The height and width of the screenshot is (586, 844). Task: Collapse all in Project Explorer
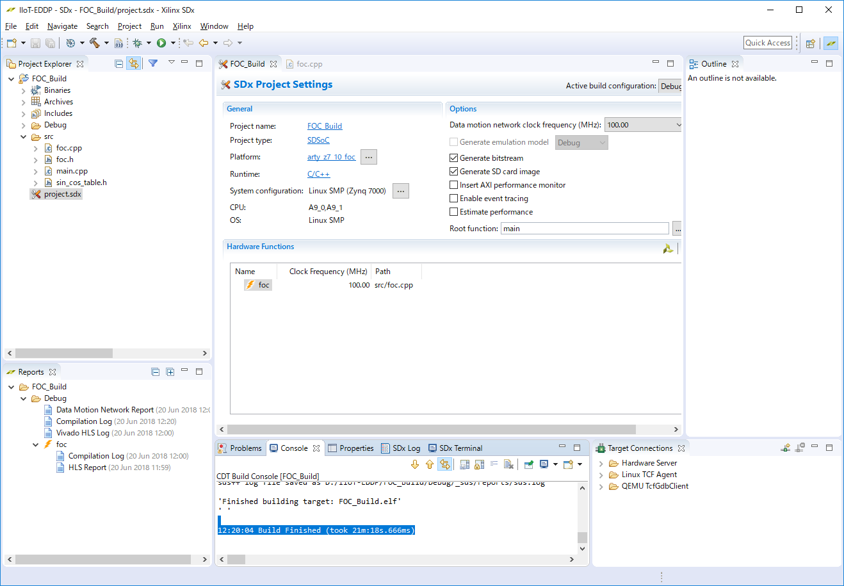click(118, 63)
